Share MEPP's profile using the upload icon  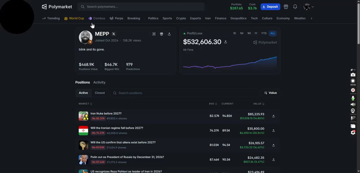pos(169,34)
